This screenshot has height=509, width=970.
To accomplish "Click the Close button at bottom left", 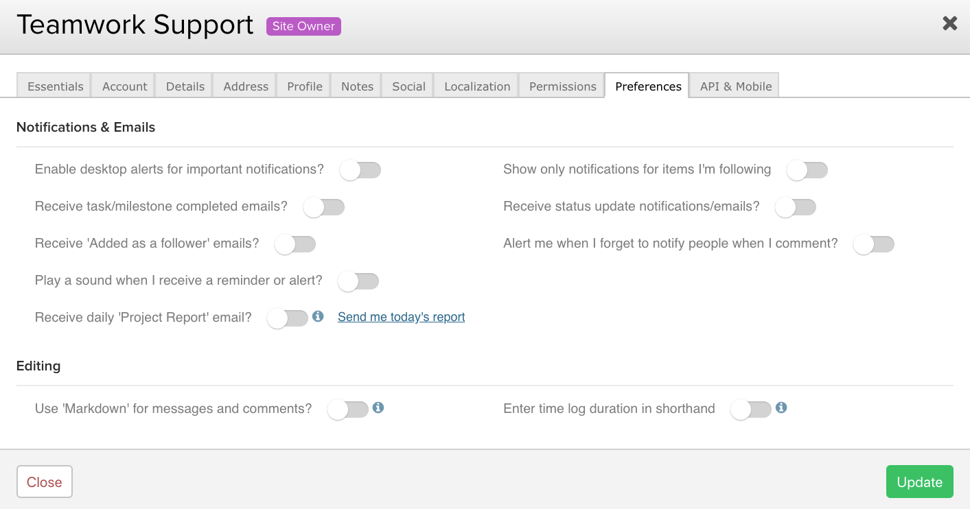I will (45, 482).
